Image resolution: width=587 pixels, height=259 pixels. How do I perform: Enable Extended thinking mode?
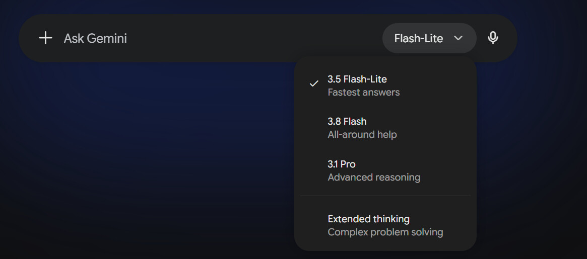coord(385,225)
